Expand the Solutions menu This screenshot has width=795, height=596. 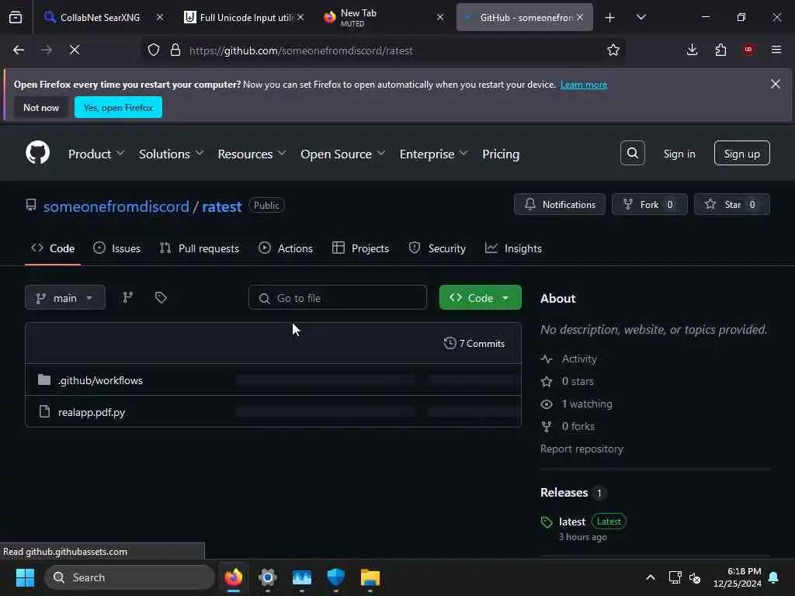(x=171, y=154)
